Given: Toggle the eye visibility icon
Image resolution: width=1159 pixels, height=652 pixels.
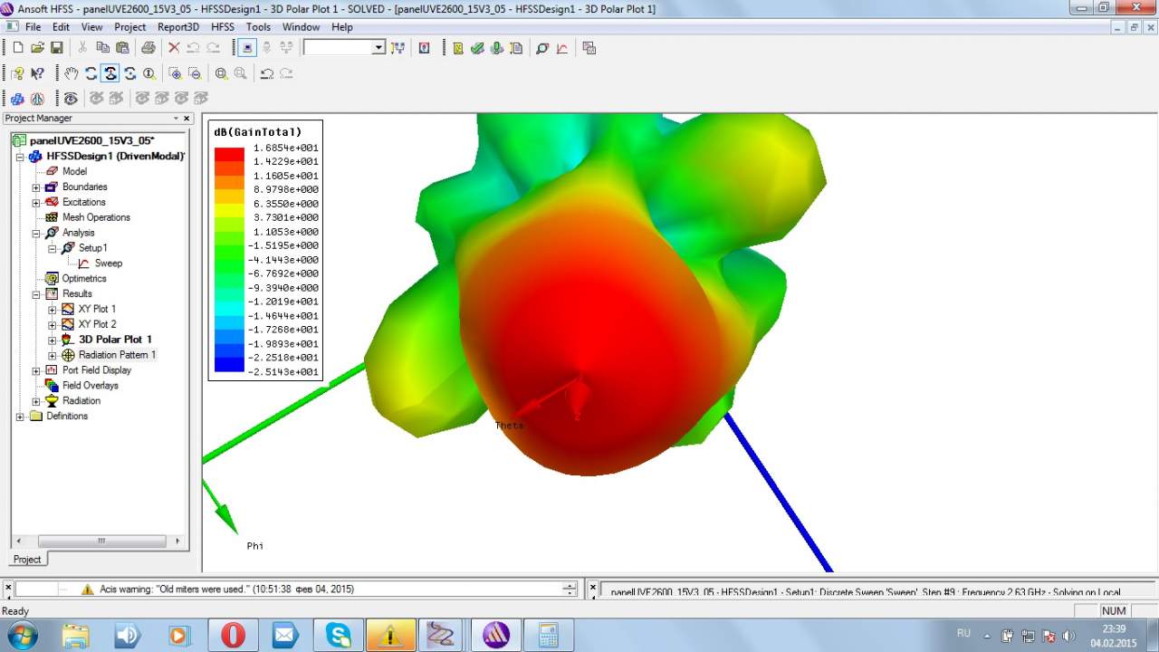Looking at the screenshot, I should (71, 98).
